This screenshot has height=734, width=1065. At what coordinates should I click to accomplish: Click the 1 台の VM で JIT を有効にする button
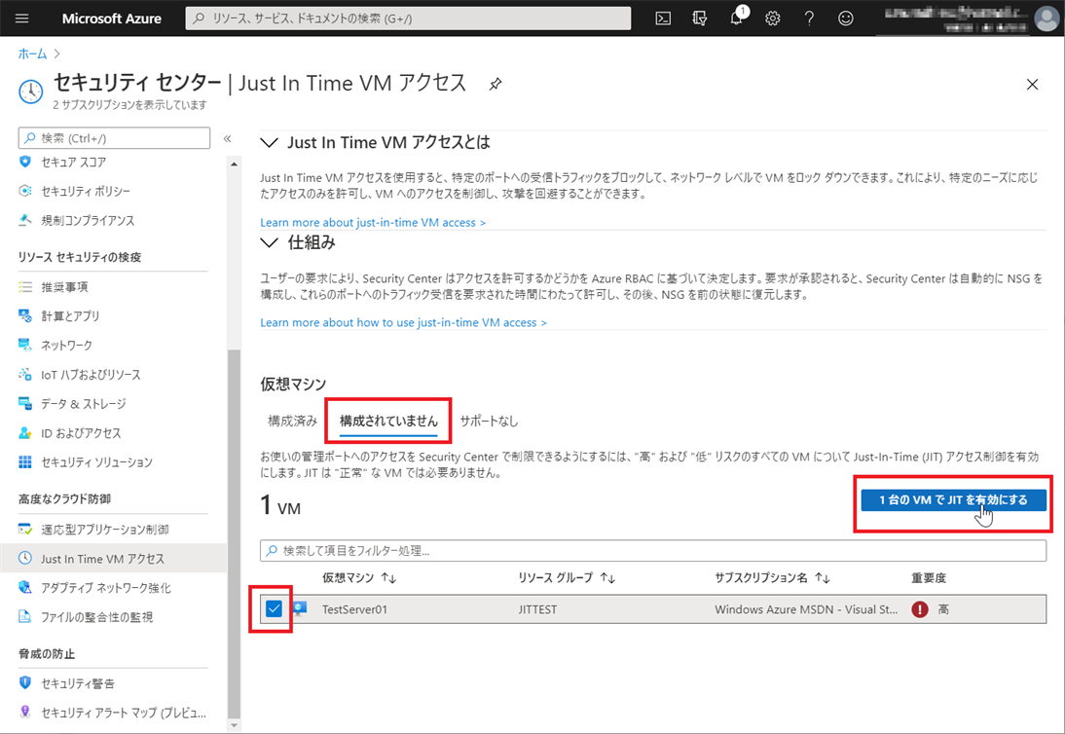tap(954, 499)
